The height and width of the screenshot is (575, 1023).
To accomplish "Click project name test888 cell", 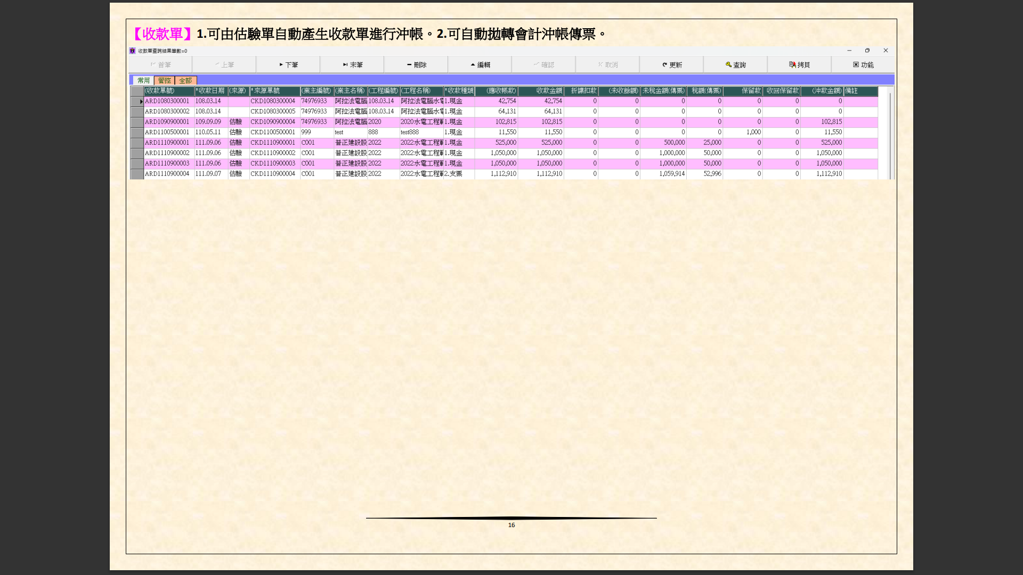I will pos(421,133).
